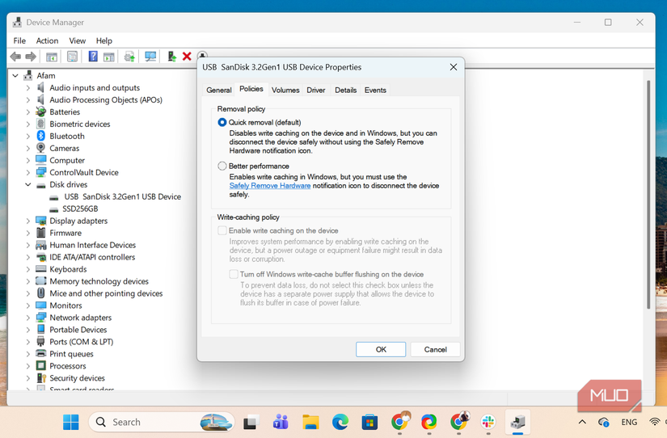The height and width of the screenshot is (438, 667).
Task: Select Quick removal (default) radio button
Action: (222, 123)
